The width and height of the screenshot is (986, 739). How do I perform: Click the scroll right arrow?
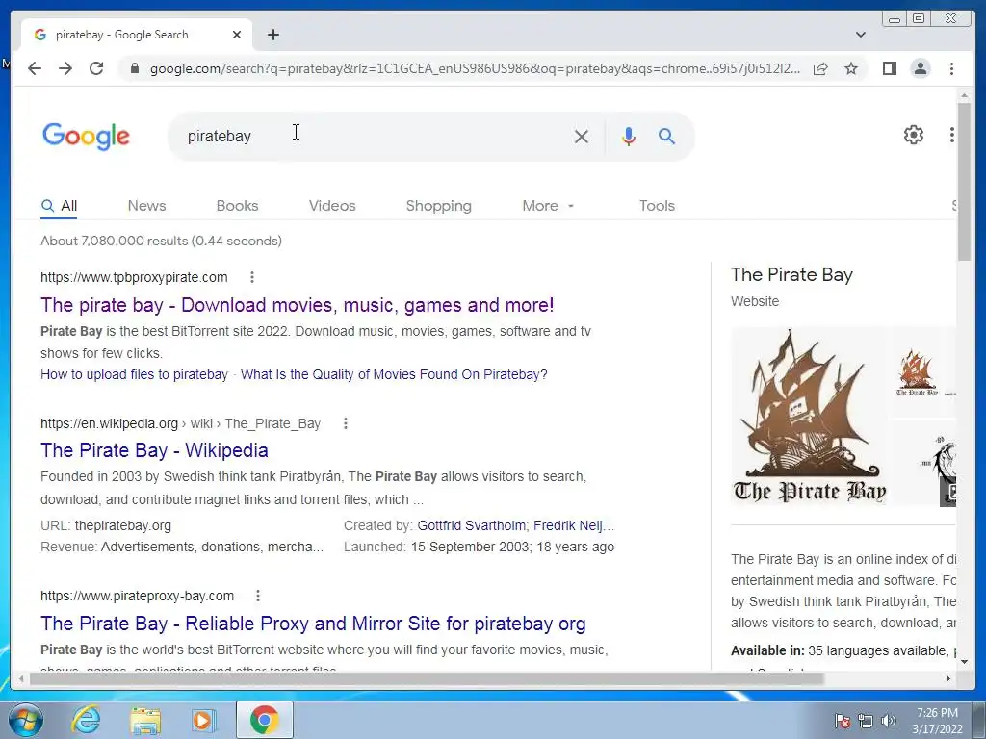click(947, 678)
